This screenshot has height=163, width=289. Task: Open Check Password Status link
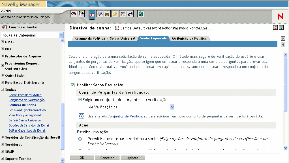click(x=25, y=95)
